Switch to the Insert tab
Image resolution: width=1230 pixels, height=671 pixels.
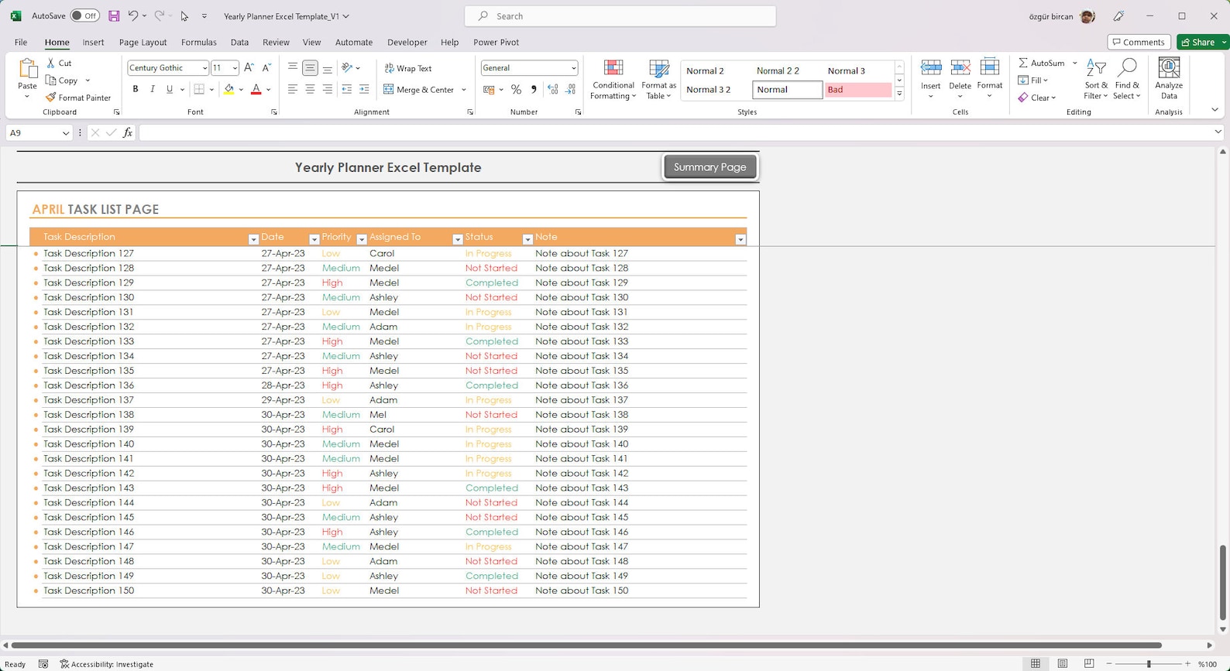pyautogui.click(x=93, y=42)
